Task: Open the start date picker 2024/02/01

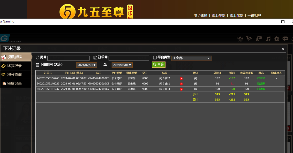Action: (x=86, y=65)
